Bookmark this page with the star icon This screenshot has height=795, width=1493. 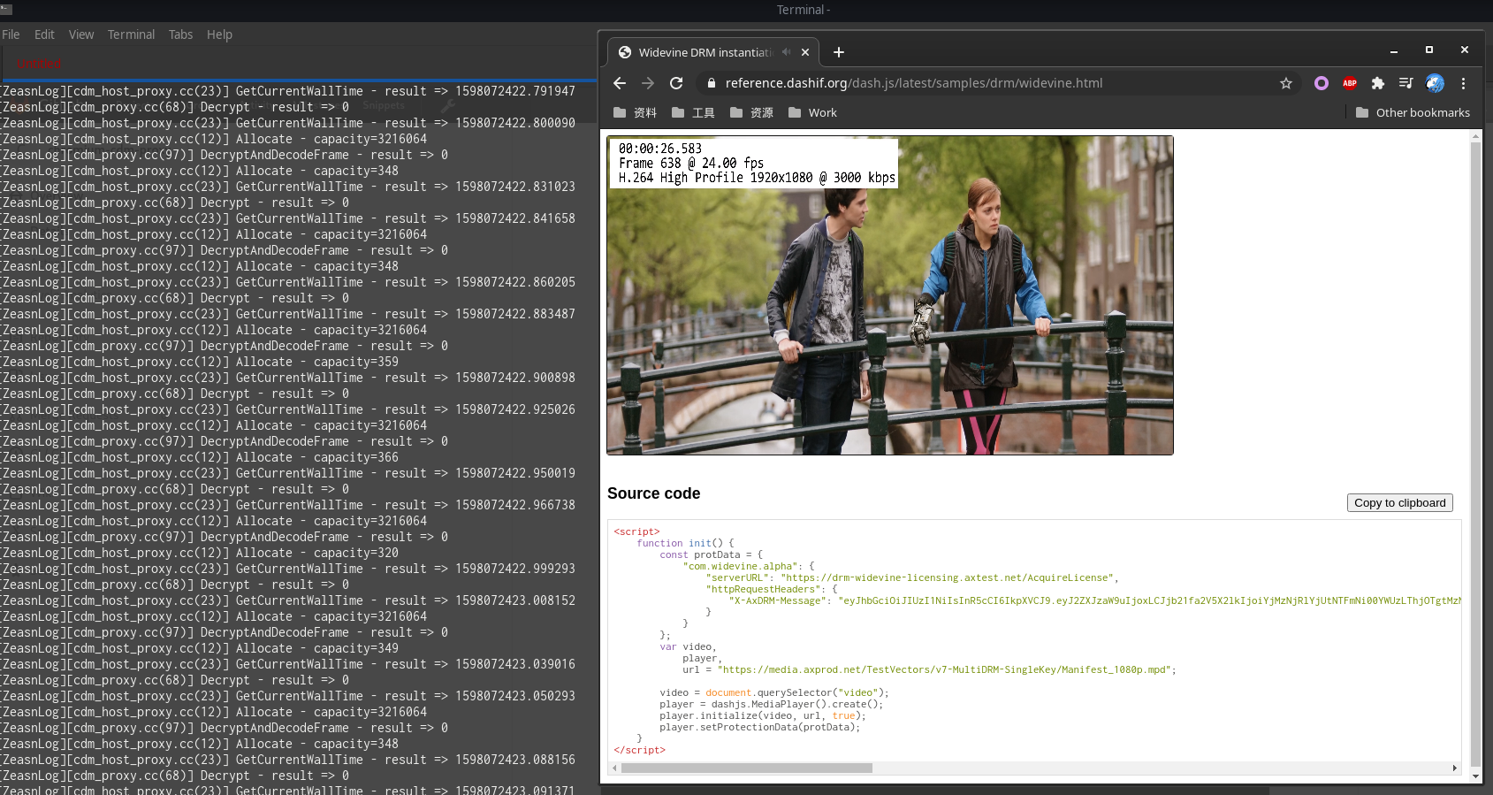(x=1286, y=83)
